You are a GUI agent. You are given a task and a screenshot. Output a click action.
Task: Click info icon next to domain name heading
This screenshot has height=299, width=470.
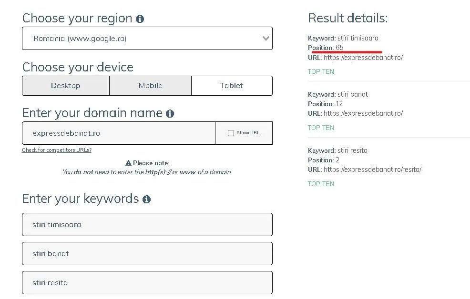170,114
